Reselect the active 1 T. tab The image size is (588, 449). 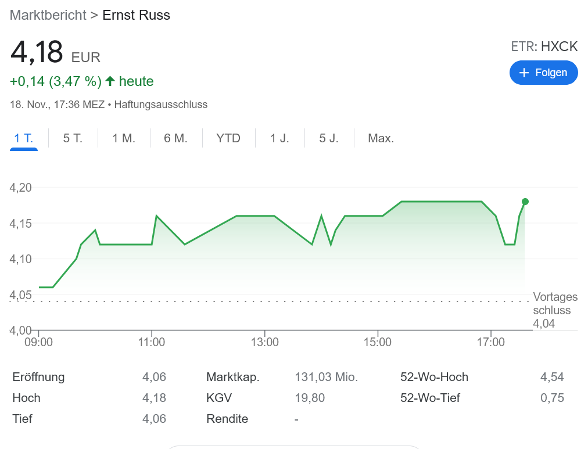[23, 138]
